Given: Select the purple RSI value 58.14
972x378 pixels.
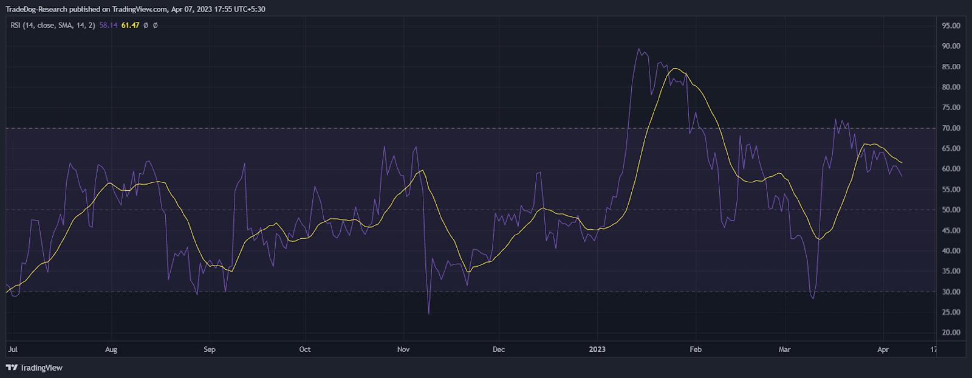Looking at the screenshot, I should click(x=109, y=26).
